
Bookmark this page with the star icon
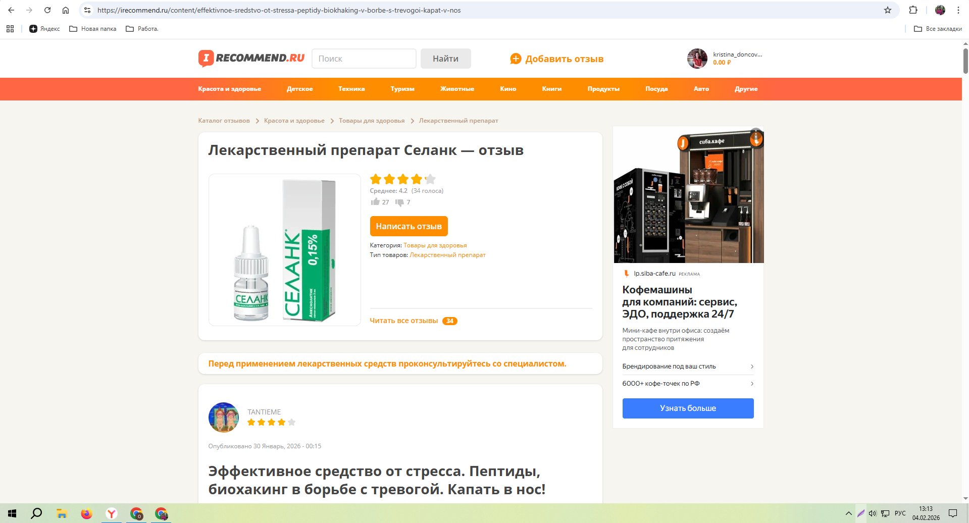point(888,10)
